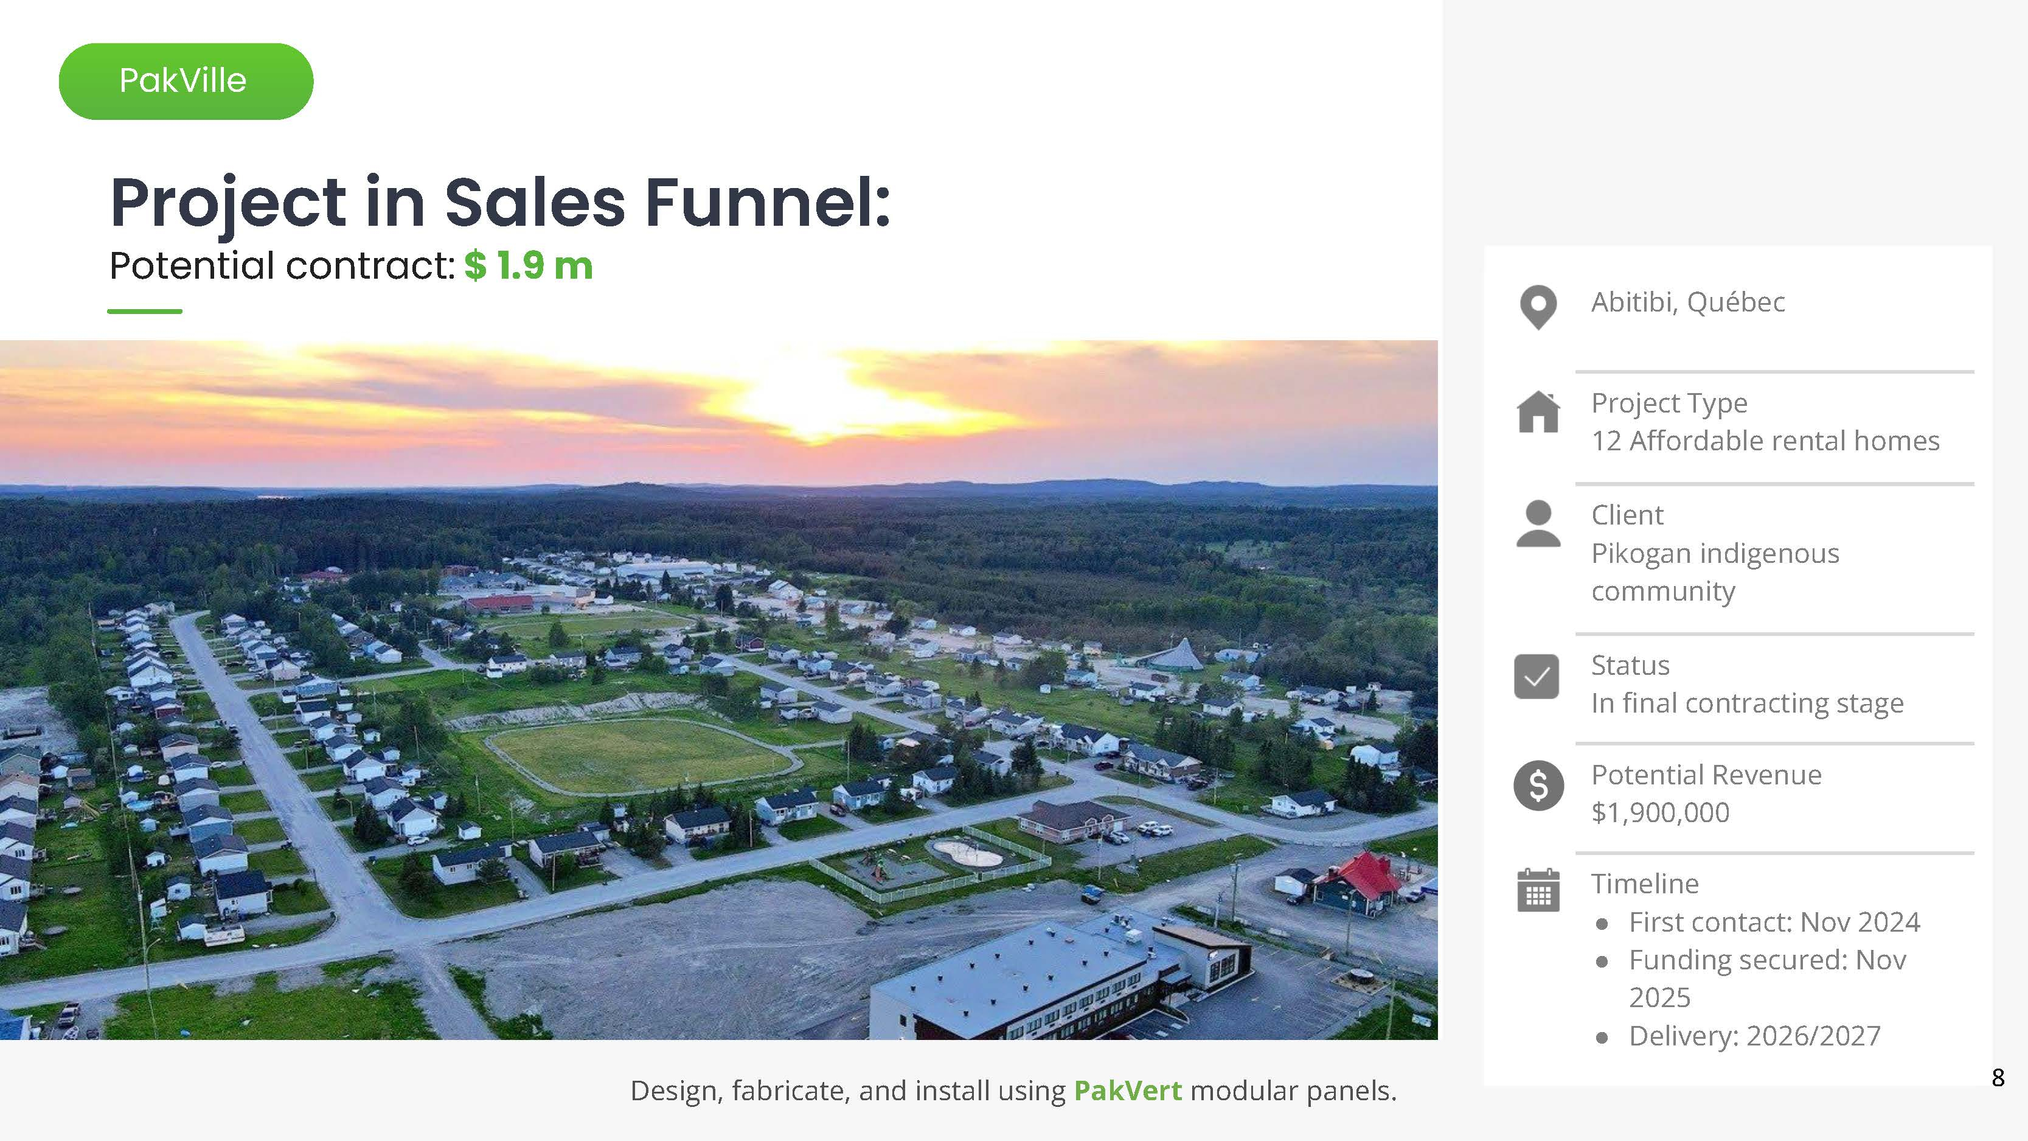Click the location pin icon
The image size is (2028, 1141).
point(1538,306)
